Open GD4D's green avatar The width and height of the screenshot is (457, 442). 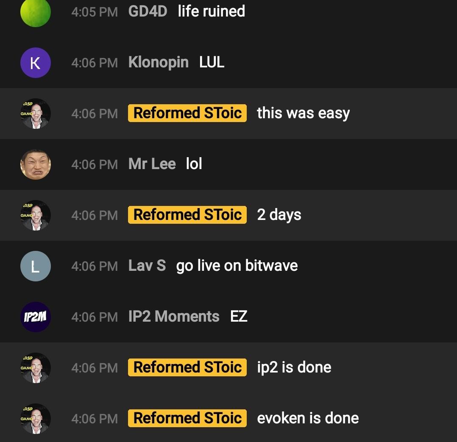coord(36,12)
